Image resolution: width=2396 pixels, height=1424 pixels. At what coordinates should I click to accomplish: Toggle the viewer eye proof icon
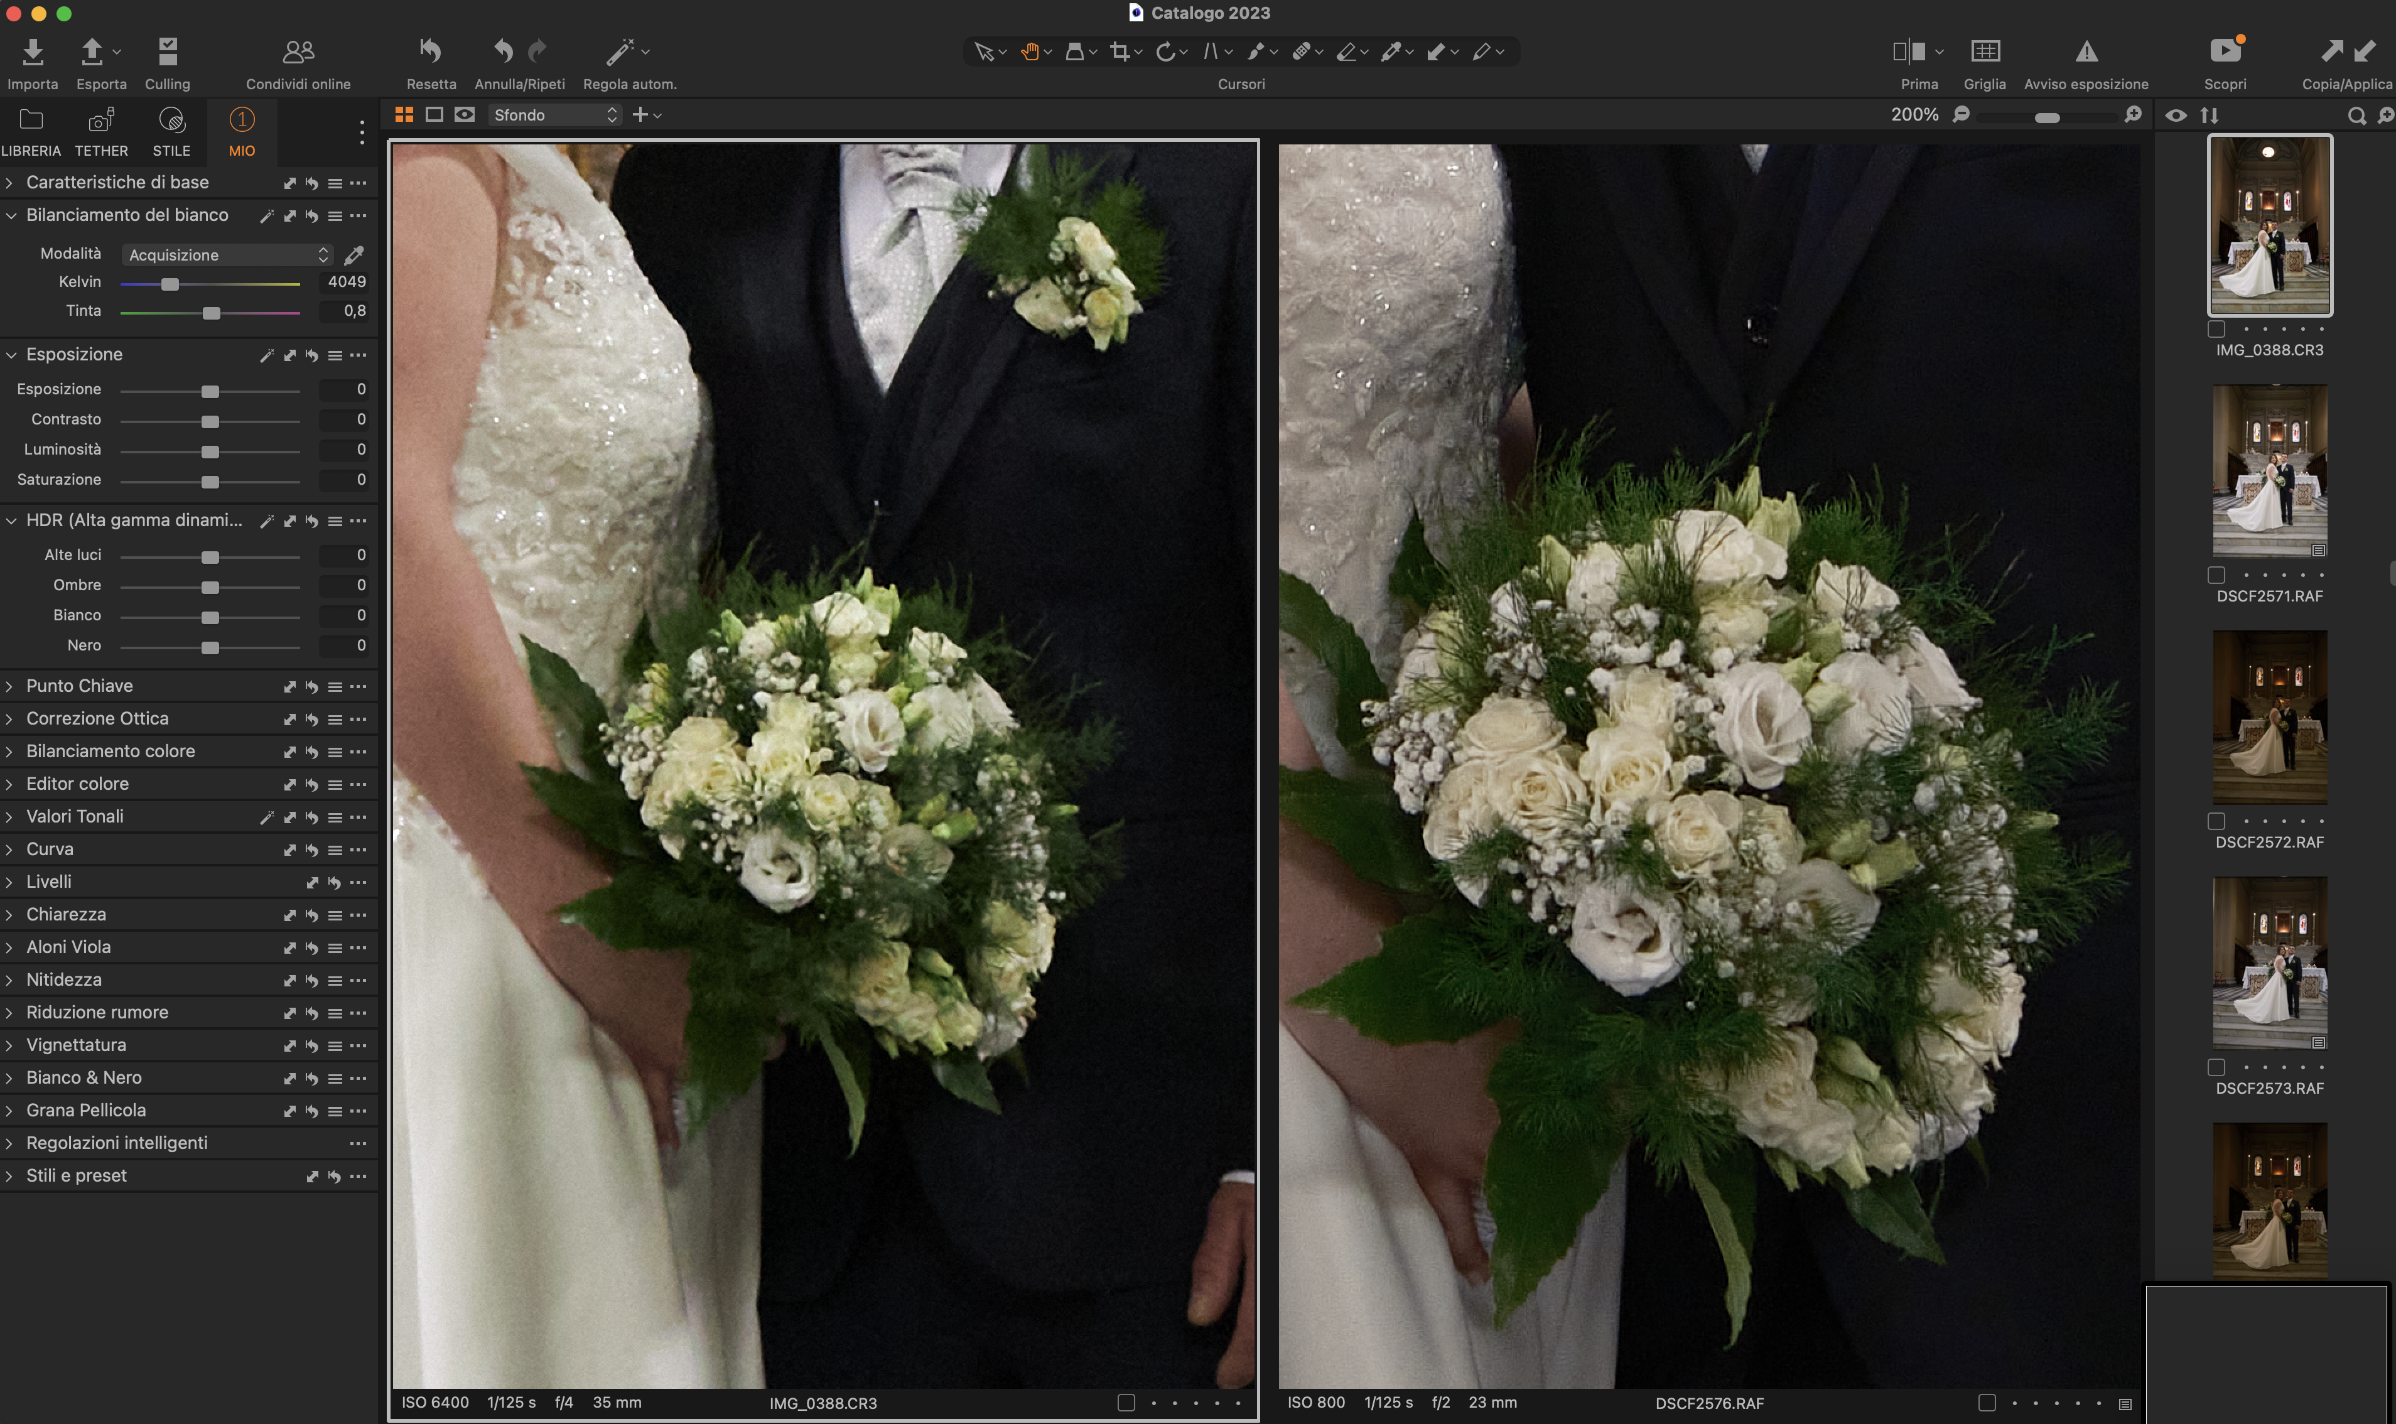click(465, 115)
